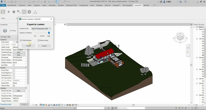The height and width of the screenshot is (110, 206).
Task: Click the Default 3D View house icon in toolbar
Action: click(x=49, y=2)
